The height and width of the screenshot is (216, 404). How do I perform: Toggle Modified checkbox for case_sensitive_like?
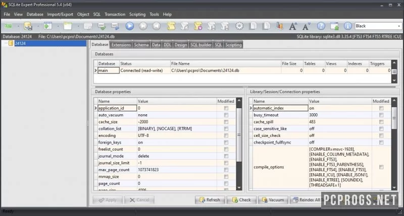tap(381, 129)
